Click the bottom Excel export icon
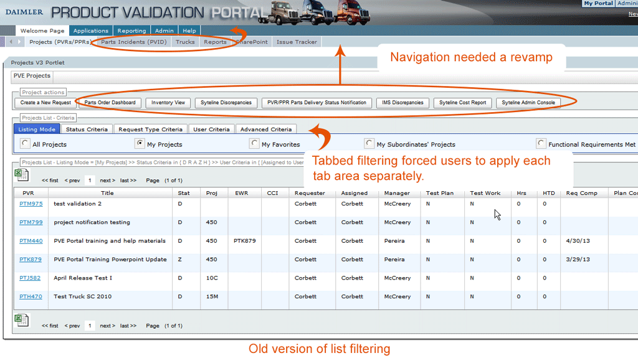Viewport: 638px width, 358px height. [22, 321]
